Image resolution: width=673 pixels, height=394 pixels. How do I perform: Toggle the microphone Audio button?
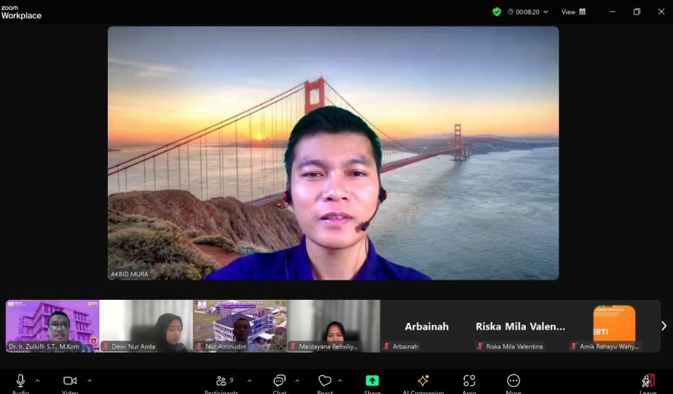(x=20, y=382)
